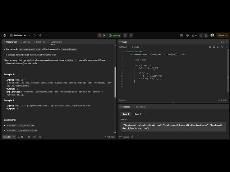
Task: Add a new testcase with plus icon
Action: pyautogui.click(x=146, y=114)
